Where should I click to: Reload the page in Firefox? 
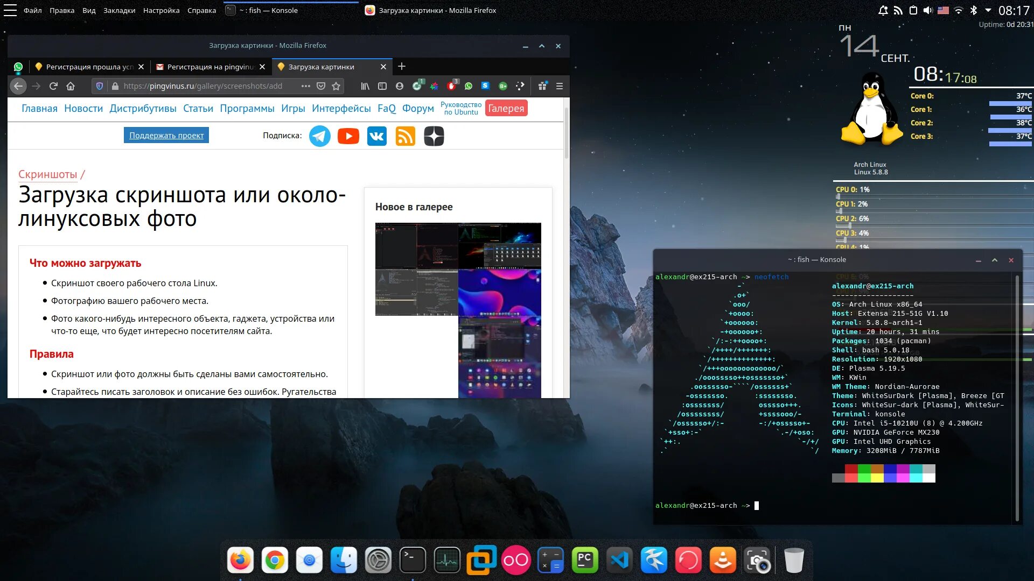click(53, 86)
